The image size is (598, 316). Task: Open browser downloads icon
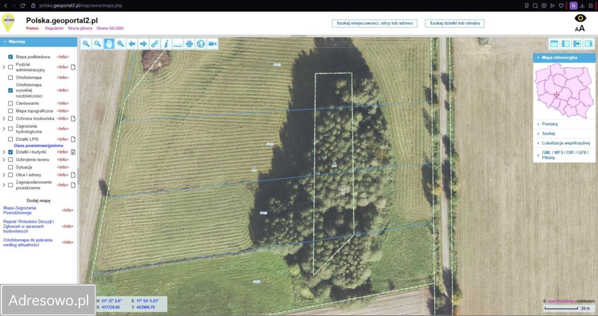coord(582,6)
